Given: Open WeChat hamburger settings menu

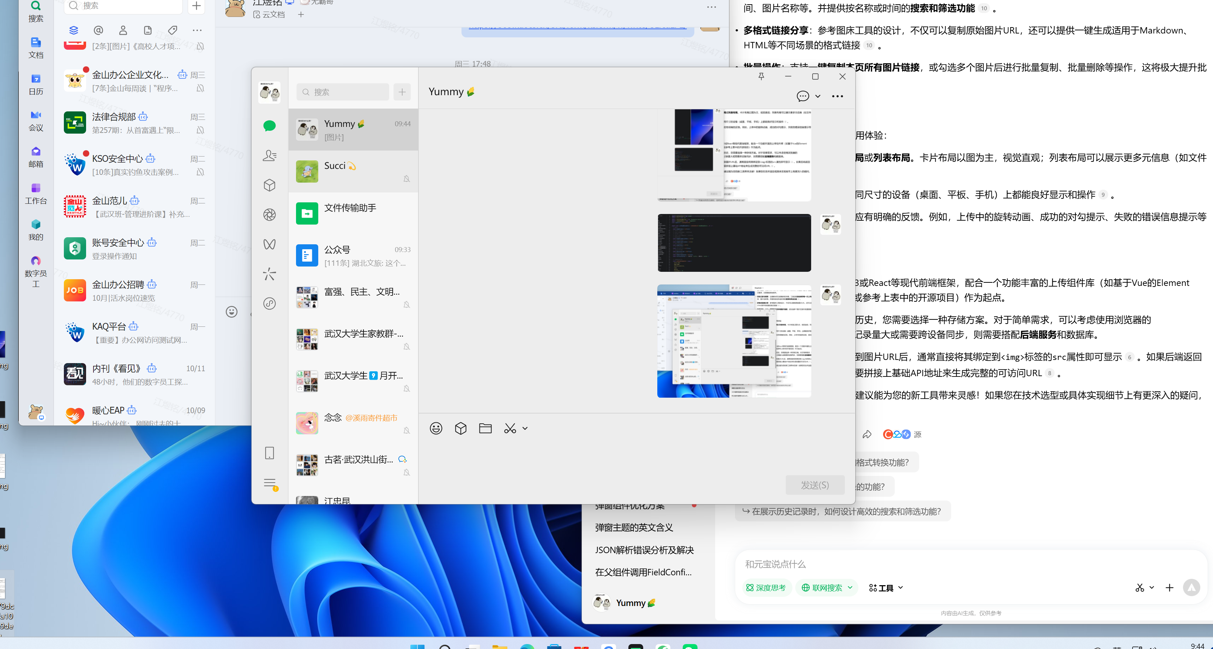Looking at the screenshot, I should pos(269,483).
